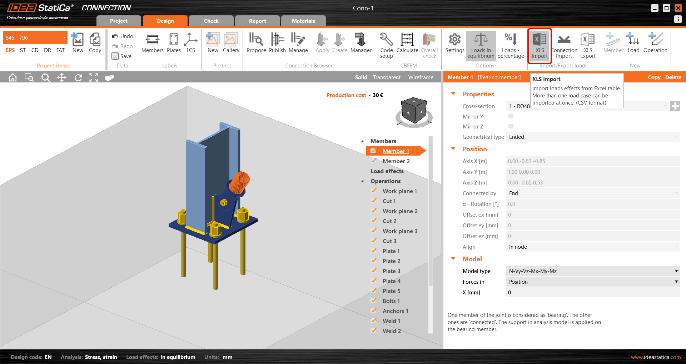The image size is (686, 364).
Task: Toggle the Weld 1 operation checkmark
Action: coord(374,320)
